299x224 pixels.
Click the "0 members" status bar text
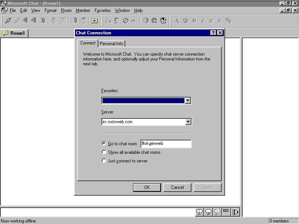279,221
